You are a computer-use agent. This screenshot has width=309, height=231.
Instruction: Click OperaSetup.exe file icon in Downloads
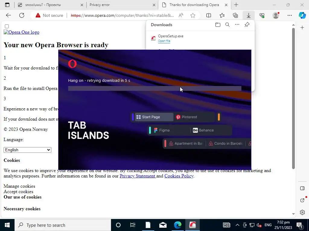tap(153, 38)
